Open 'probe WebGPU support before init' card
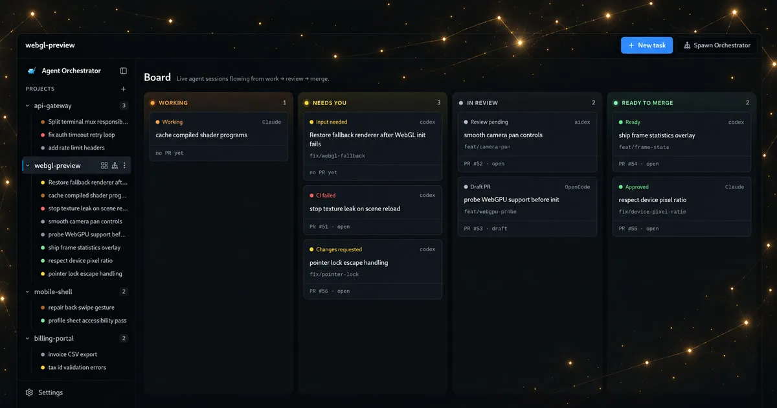 (526, 207)
